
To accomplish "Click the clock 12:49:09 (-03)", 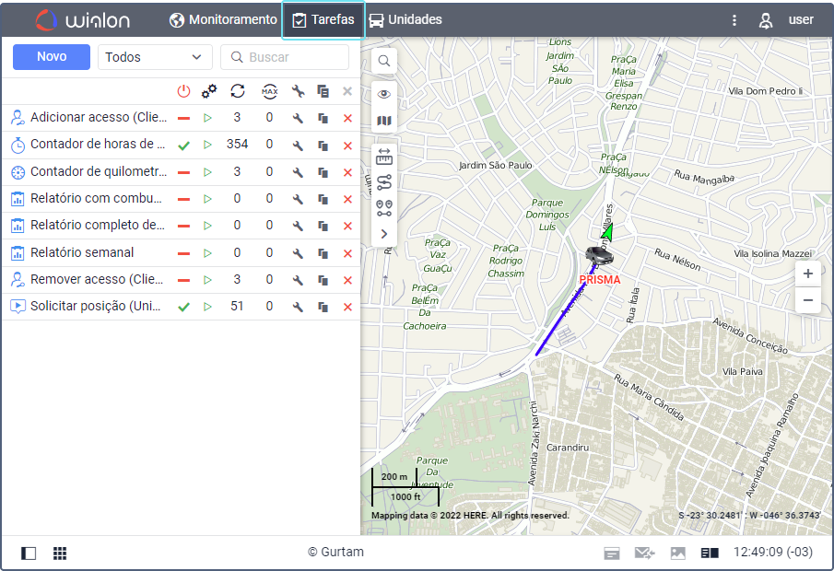I will 773,553.
